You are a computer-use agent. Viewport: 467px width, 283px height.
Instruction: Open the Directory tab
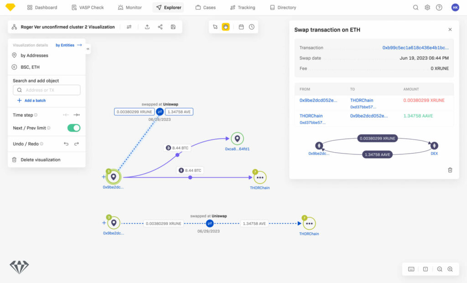[283, 7]
